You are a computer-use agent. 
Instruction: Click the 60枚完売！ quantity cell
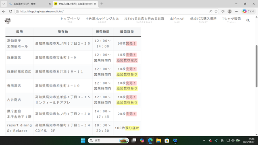127,43
